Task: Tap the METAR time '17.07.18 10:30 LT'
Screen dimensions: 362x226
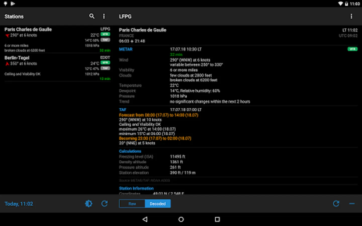Action: click(186, 49)
